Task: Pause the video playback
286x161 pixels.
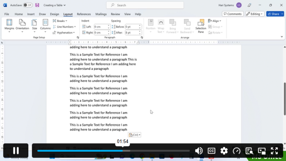Action: pos(16,151)
